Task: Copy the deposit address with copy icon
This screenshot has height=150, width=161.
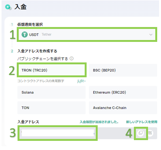Action: pos(141,133)
